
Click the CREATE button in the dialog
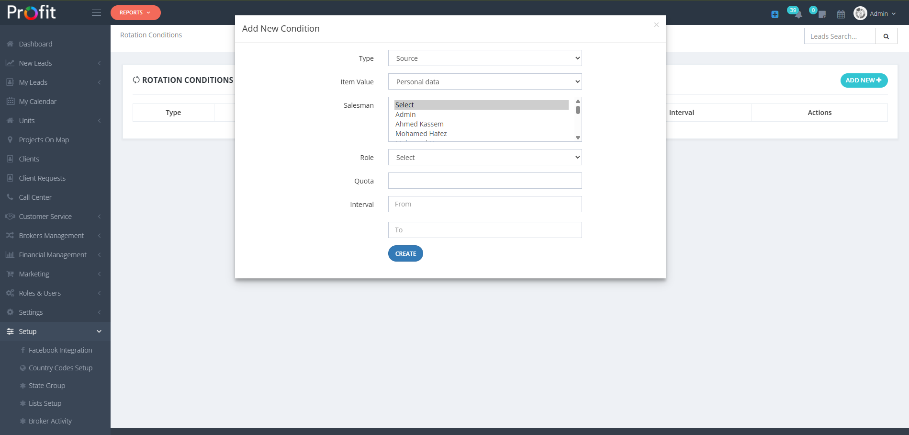pos(405,253)
